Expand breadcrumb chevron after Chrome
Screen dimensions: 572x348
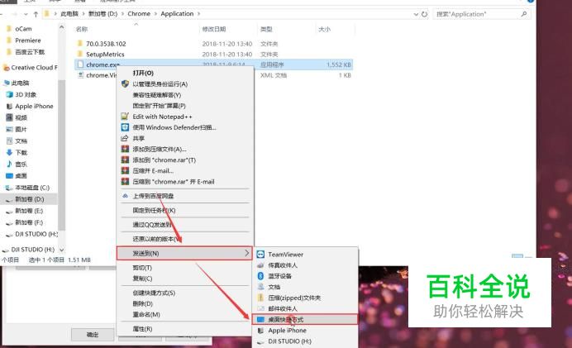[x=155, y=14]
